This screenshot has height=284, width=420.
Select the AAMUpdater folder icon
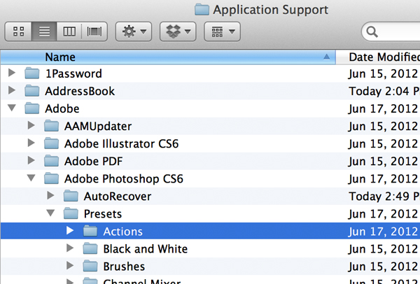51,126
